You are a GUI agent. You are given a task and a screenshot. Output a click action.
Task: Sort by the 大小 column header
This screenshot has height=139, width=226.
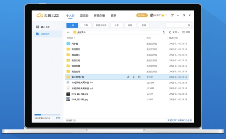(x=149, y=38)
